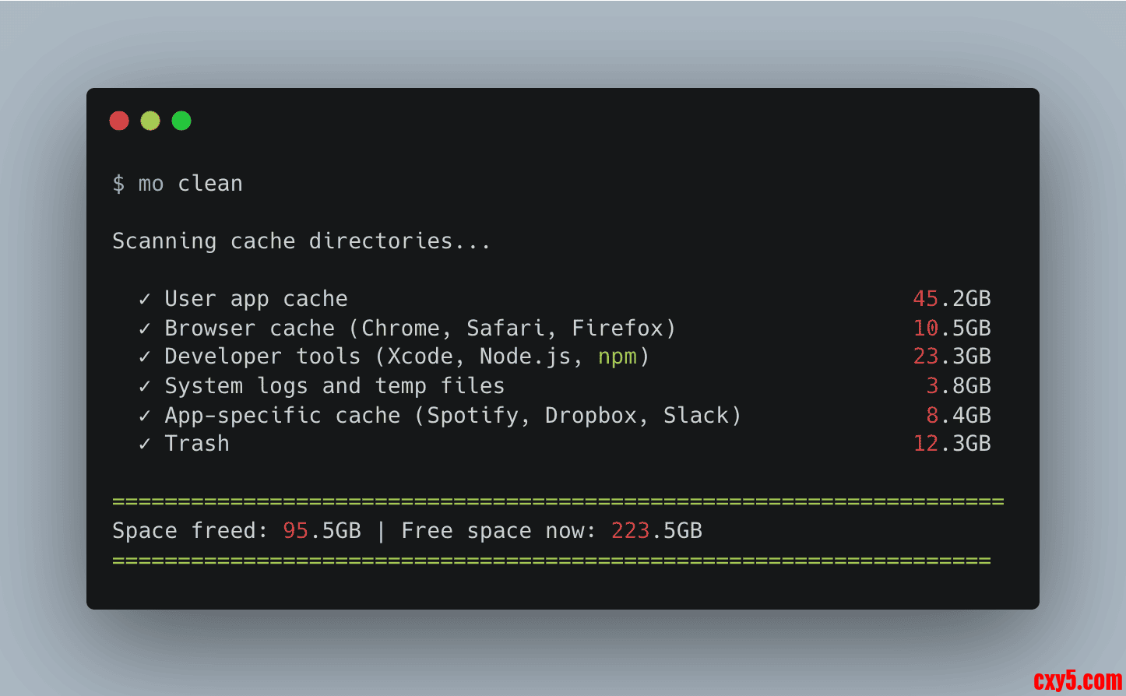Click the checkmark beside Developer tools
Viewport: 1126px width, 696px height.
point(145,357)
